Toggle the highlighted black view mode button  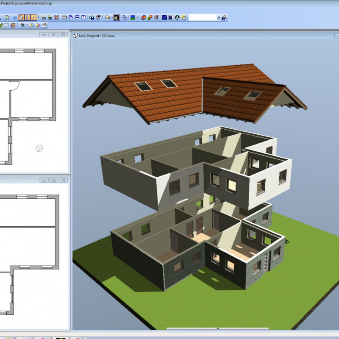(x=117, y=18)
